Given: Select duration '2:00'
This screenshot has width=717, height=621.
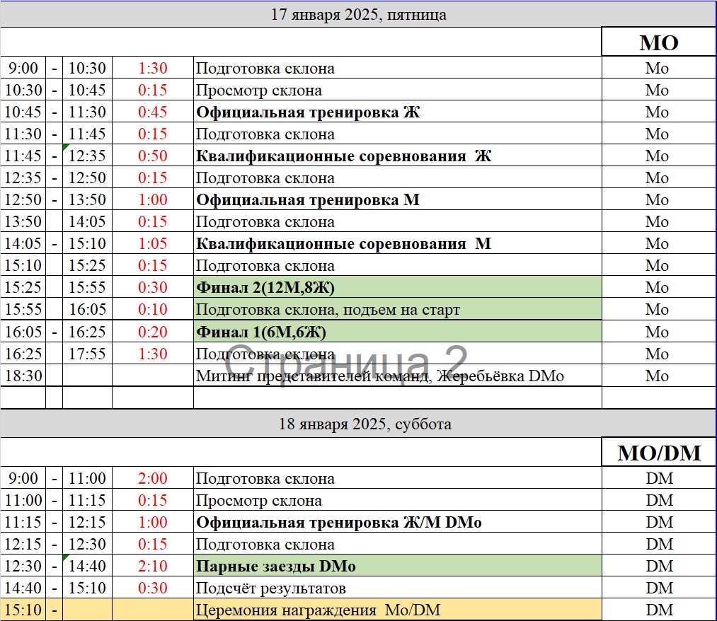Looking at the screenshot, I should click(153, 478).
